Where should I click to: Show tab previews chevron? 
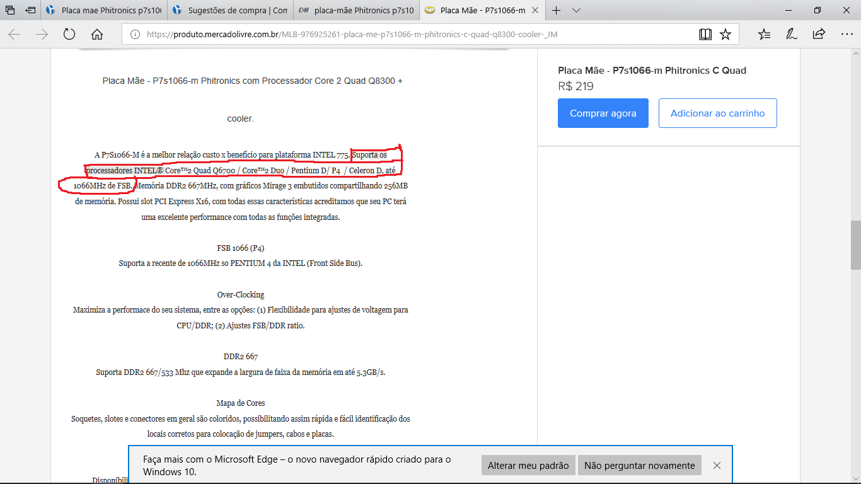575,10
